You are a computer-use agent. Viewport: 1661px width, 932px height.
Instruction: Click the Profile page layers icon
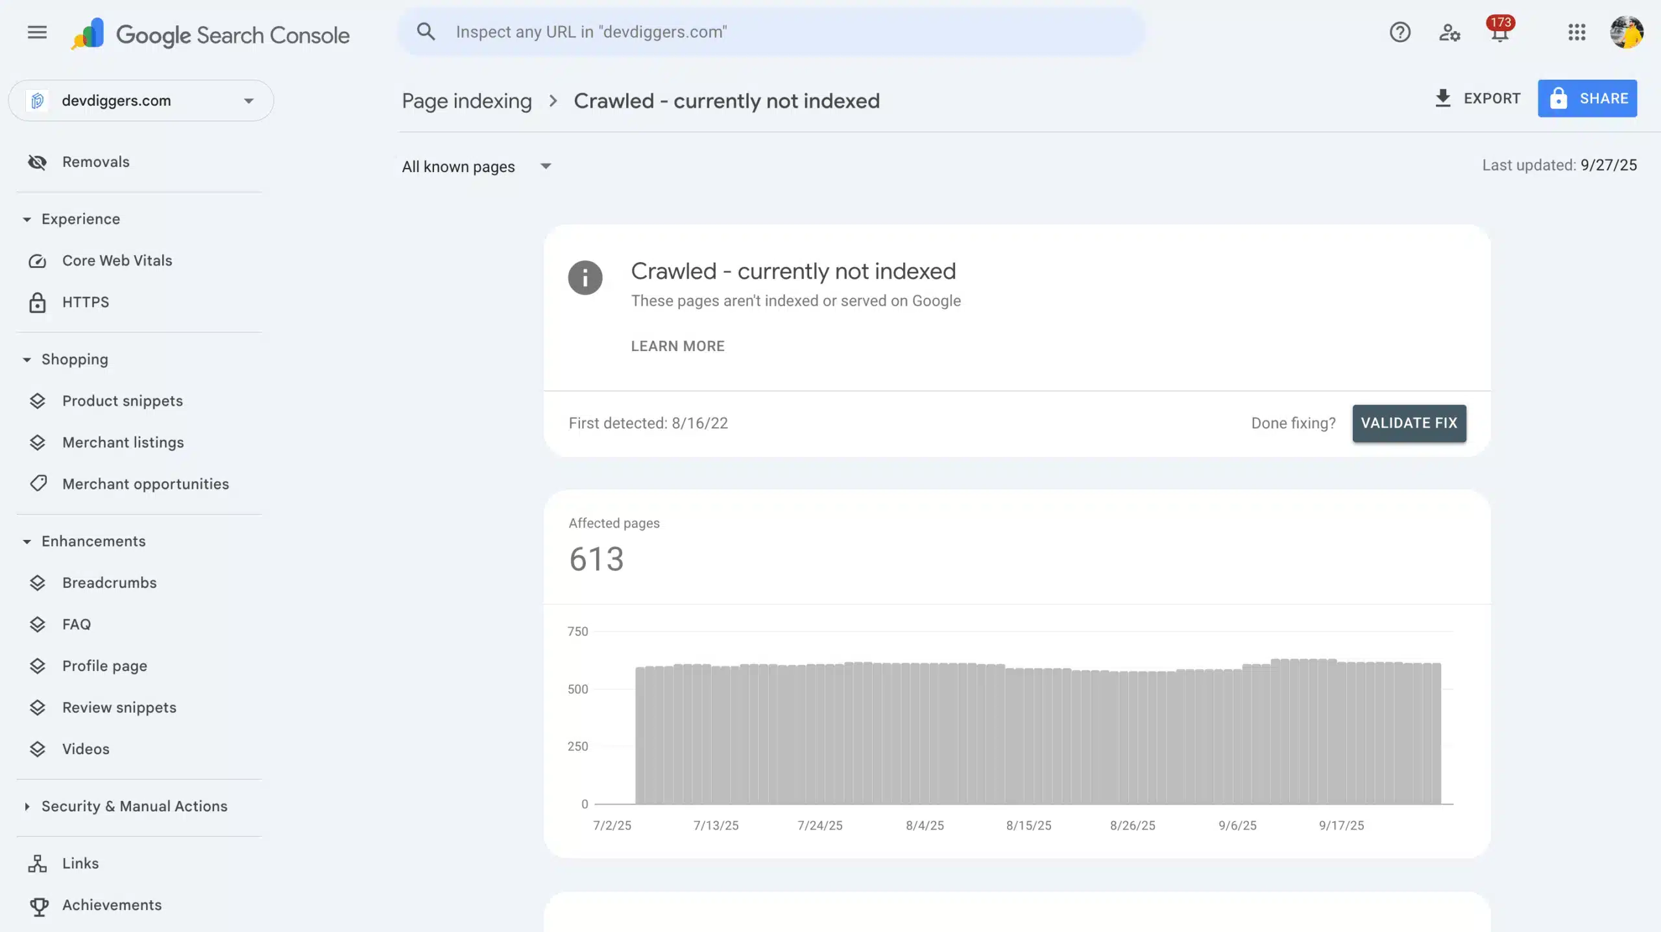(37, 666)
